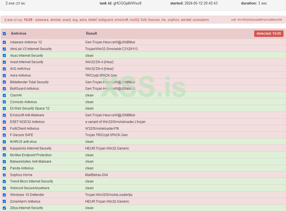
Task: Select the Mal/Behav-204 result
Action: [96, 175]
